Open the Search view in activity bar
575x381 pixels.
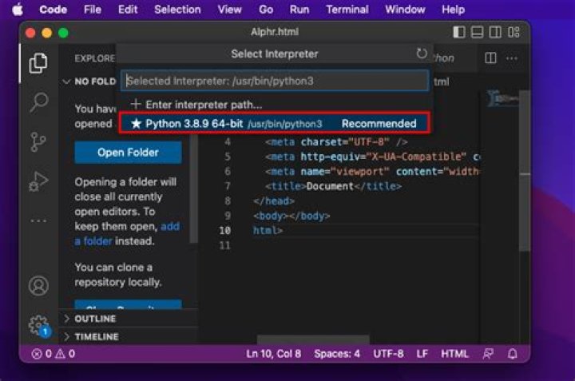38,102
